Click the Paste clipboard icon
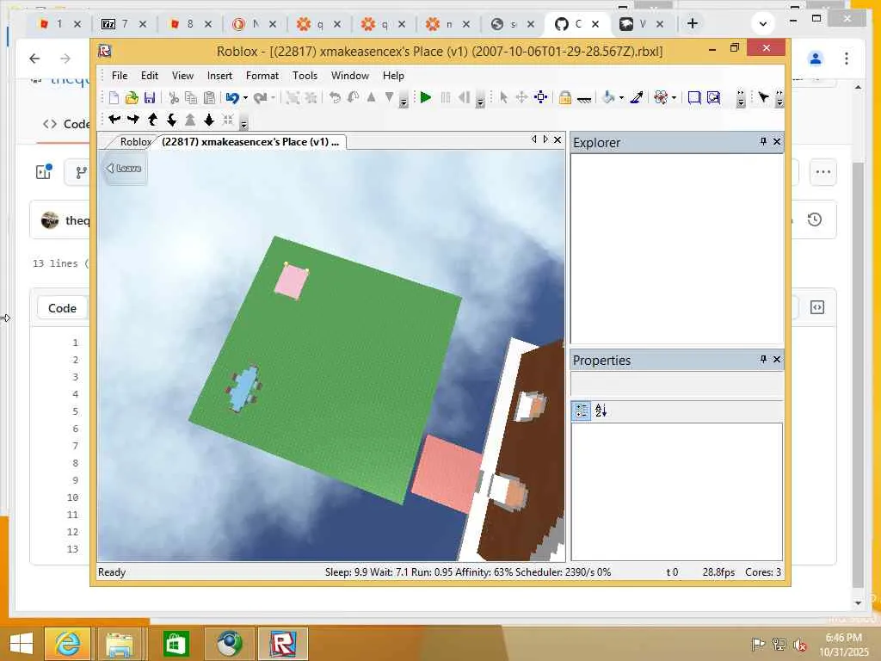 click(209, 98)
